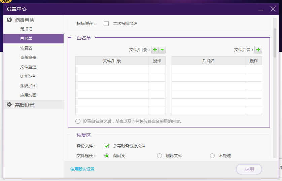The height and width of the screenshot is (181, 282).
Task: Click 使用默认设置 link
Action: 82,169
